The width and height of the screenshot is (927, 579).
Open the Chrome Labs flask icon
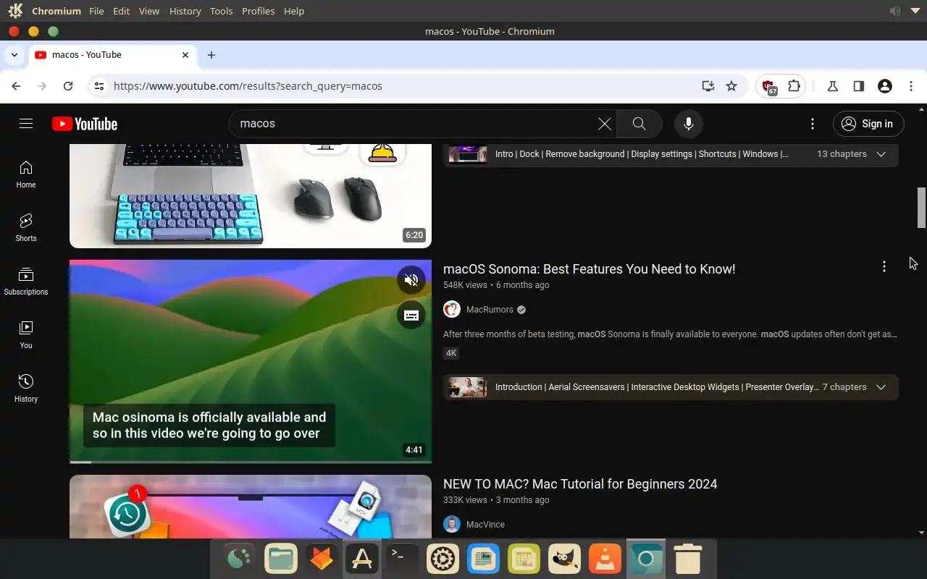click(x=833, y=86)
